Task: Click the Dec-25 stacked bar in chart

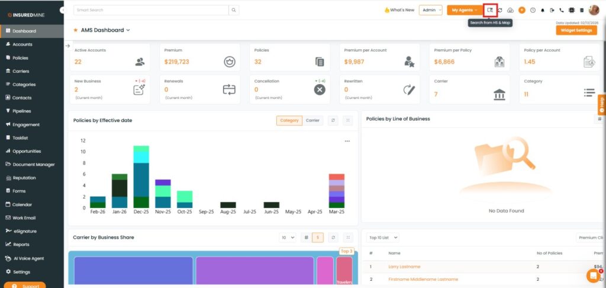Action: coord(141,178)
